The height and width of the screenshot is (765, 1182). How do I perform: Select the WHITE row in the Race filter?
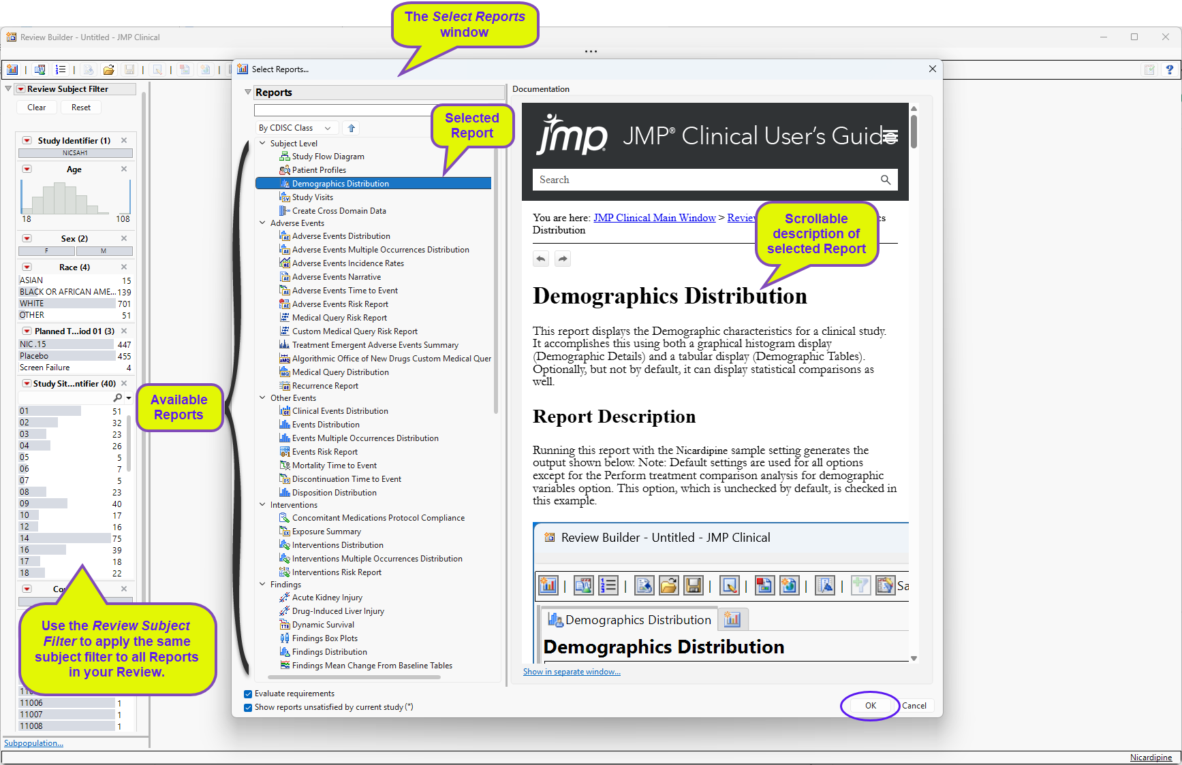click(75, 304)
